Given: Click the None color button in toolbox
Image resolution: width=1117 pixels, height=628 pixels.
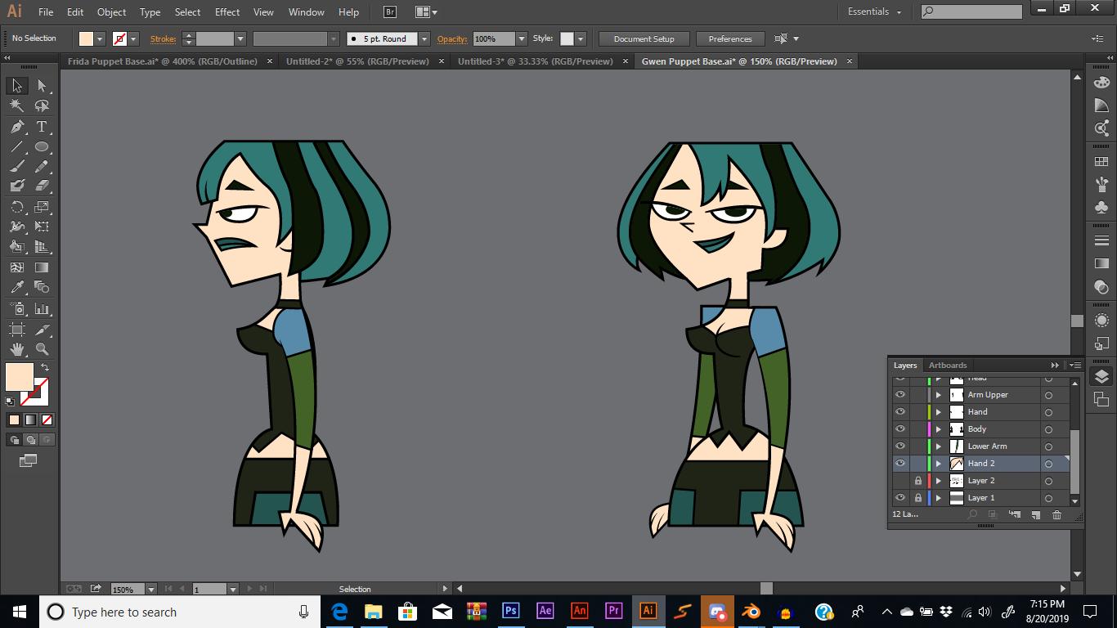Looking at the screenshot, I should click(47, 420).
